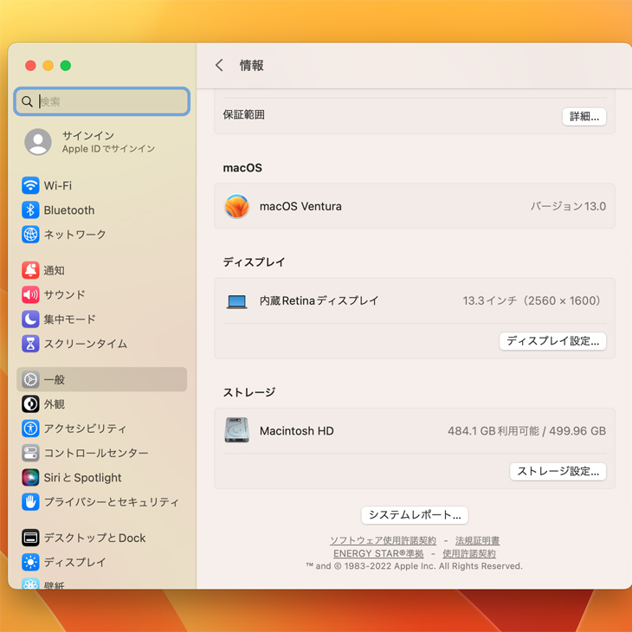Screen dimensions: 632x632
Task: Open システムレポート... button
Action: (x=415, y=515)
